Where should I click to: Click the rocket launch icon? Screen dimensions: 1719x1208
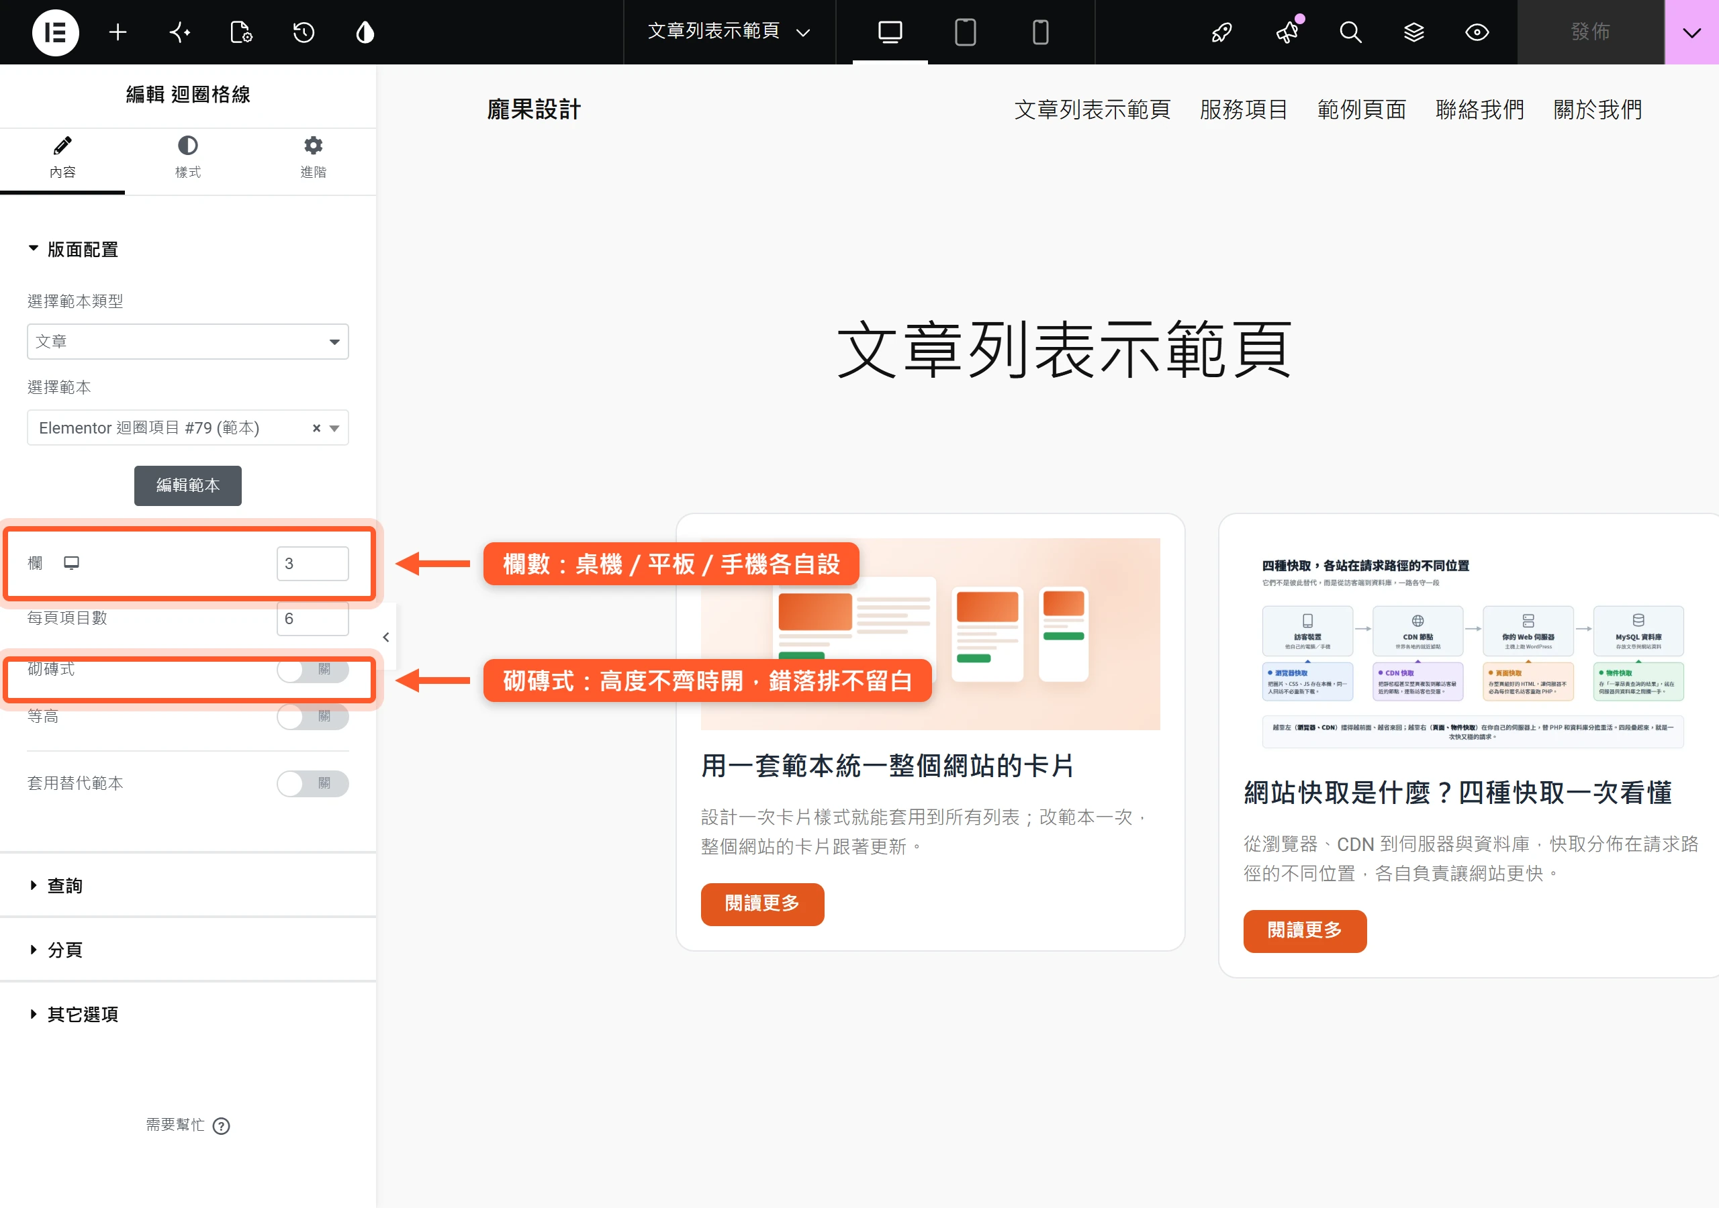[1222, 32]
